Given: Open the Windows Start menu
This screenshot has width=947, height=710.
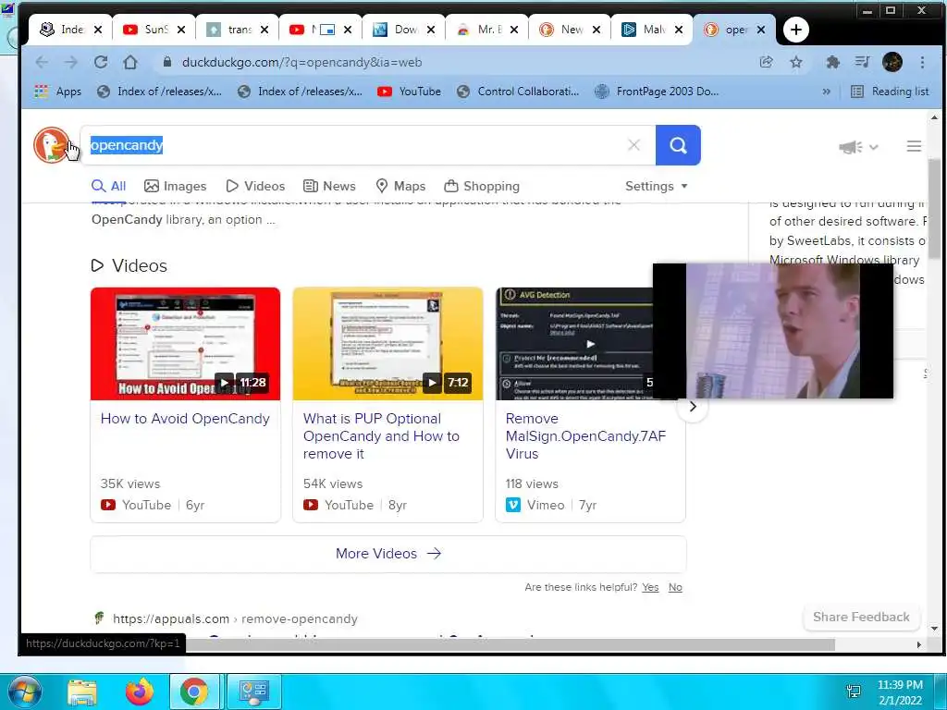Looking at the screenshot, I should tap(23, 692).
